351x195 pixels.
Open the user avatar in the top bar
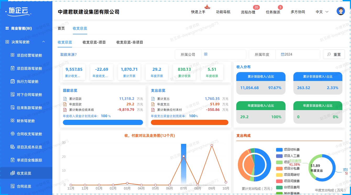coord(341,11)
